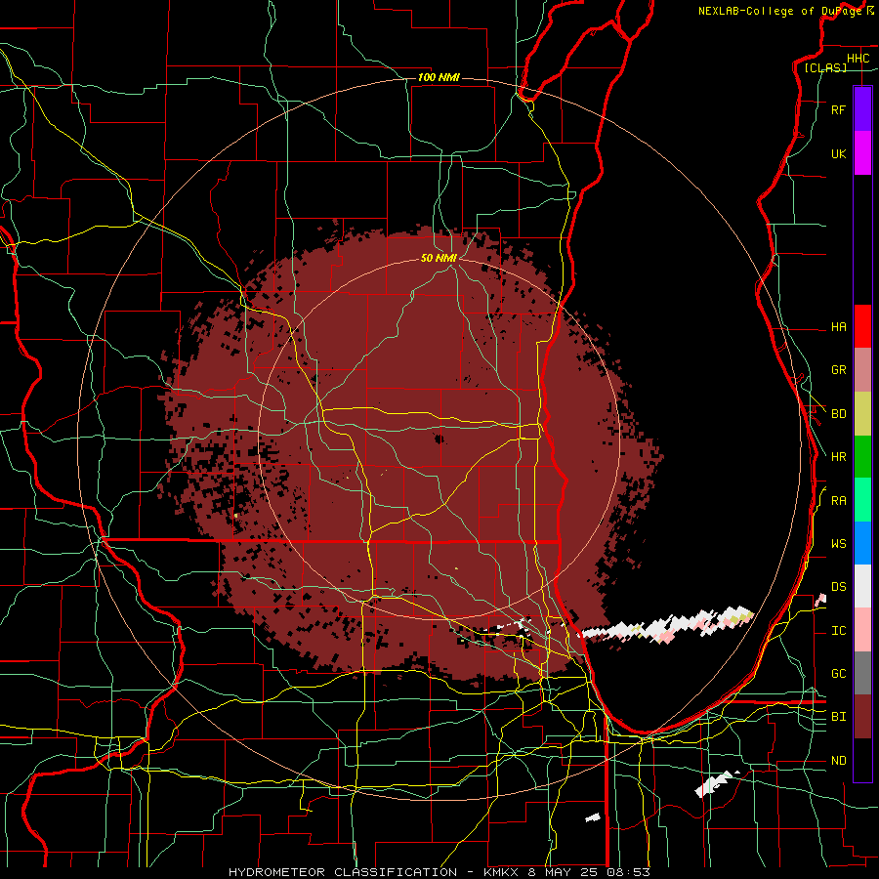
Task: Click the [CLAS] unit label
Action: click(825, 67)
